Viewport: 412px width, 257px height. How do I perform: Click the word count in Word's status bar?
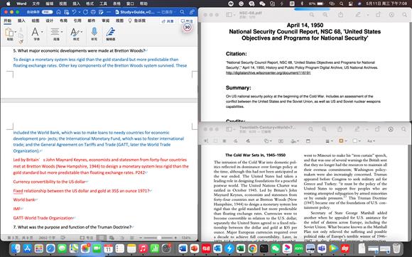tap(47, 238)
